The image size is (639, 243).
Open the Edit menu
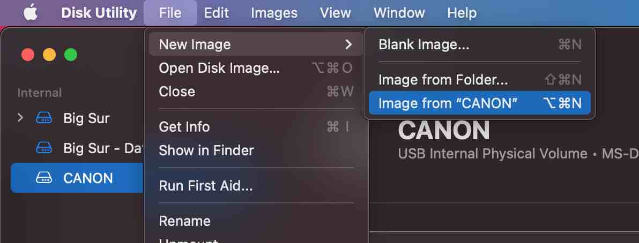coord(217,13)
